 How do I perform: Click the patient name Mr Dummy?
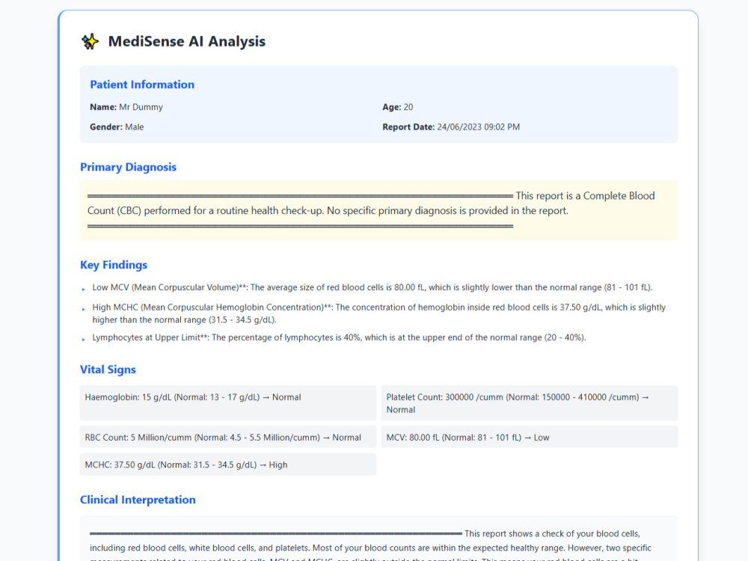click(x=141, y=107)
